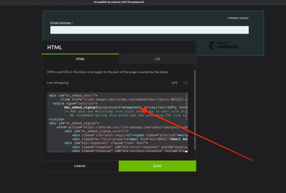286x193 pixels.
Task: Click the Intuit Mailchimp logo
Action: 223,45
